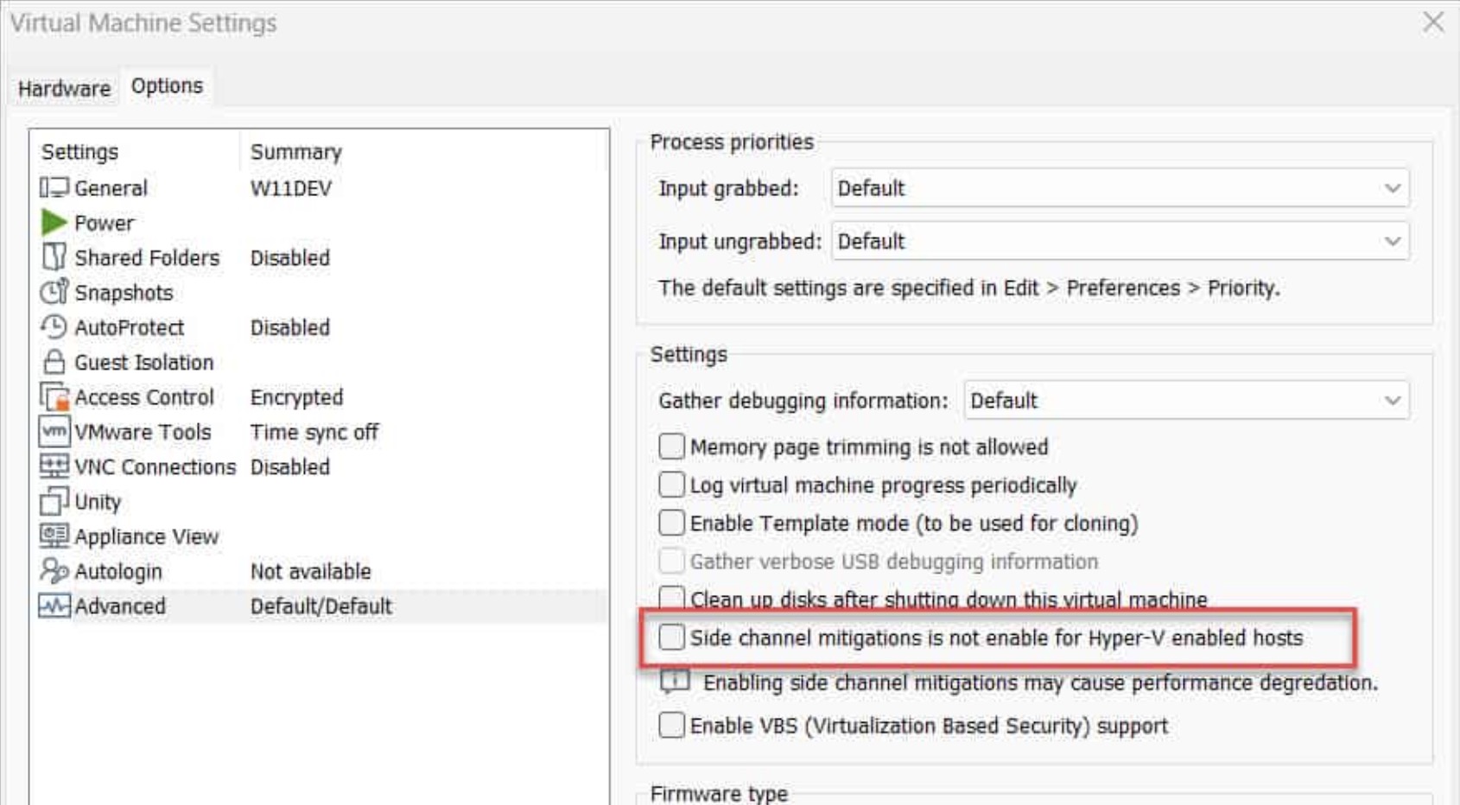This screenshot has width=1460, height=805.
Task: Select the Autologin user icon
Action: click(54, 571)
